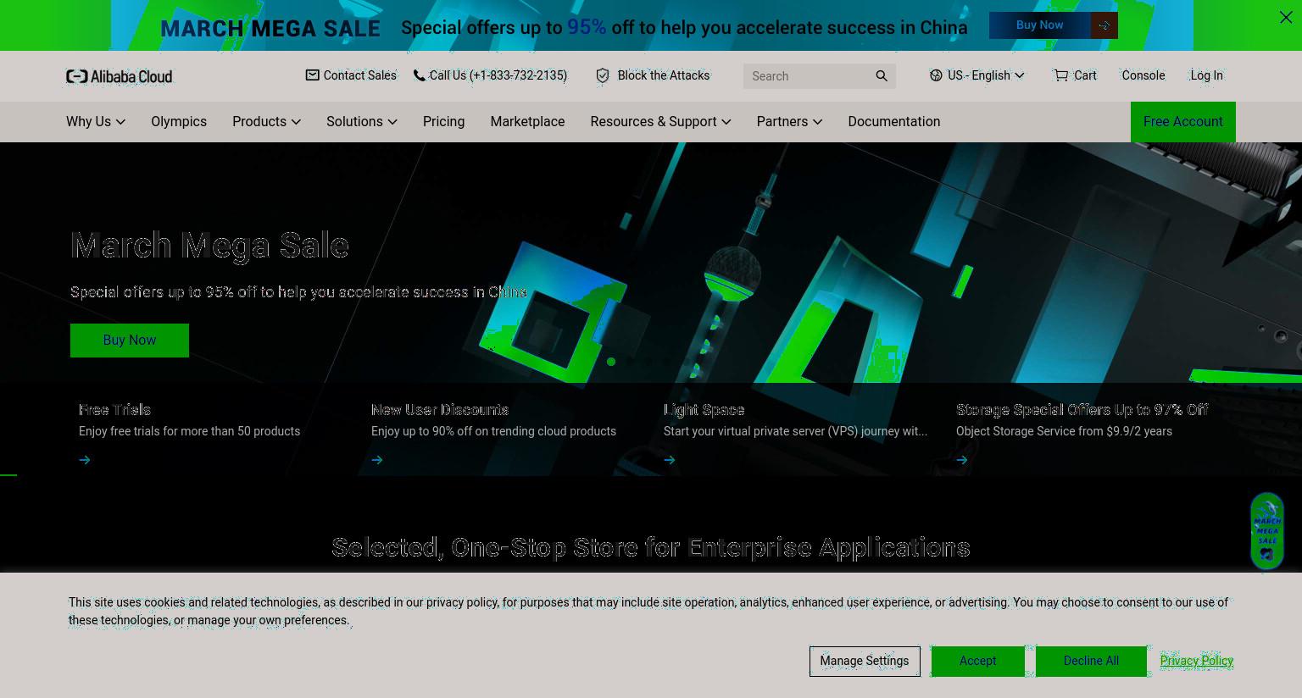The image size is (1302, 698).
Task: Click the Light Space heading
Action: [x=704, y=410]
